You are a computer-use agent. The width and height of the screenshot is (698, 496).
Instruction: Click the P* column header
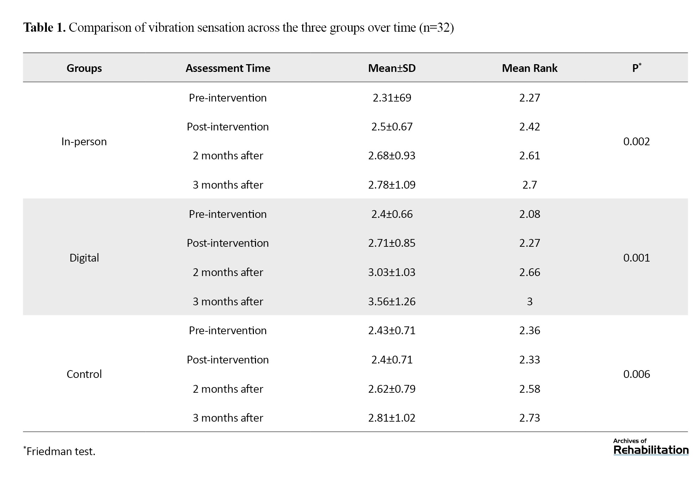coord(636,68)
